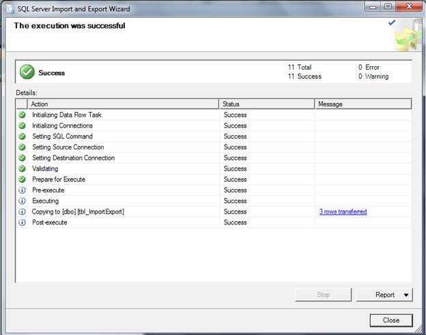Image resolution: width=426 pixels, height=335 pixels.
Task: Maximize the wizard window
Action: coord(388,7)
